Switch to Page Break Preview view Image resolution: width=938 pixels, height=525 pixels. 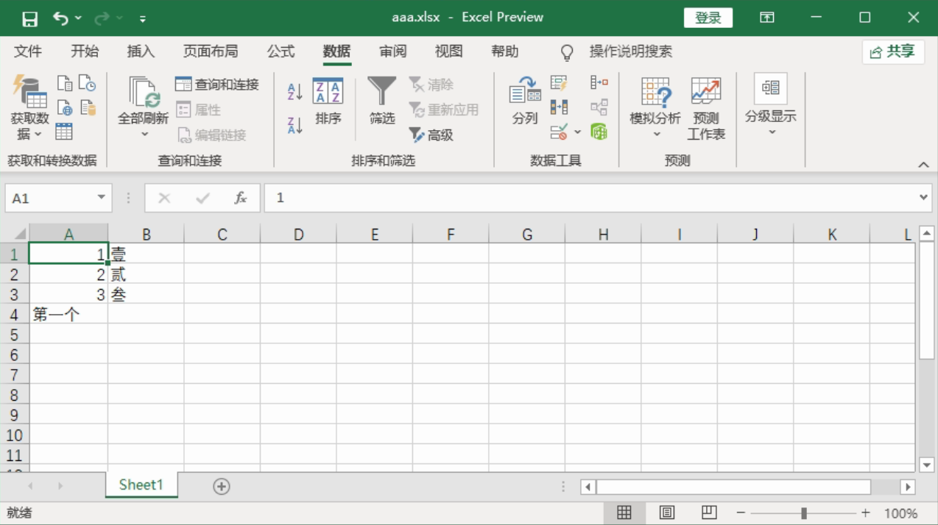pyautogui.click(x=709, y=512)
